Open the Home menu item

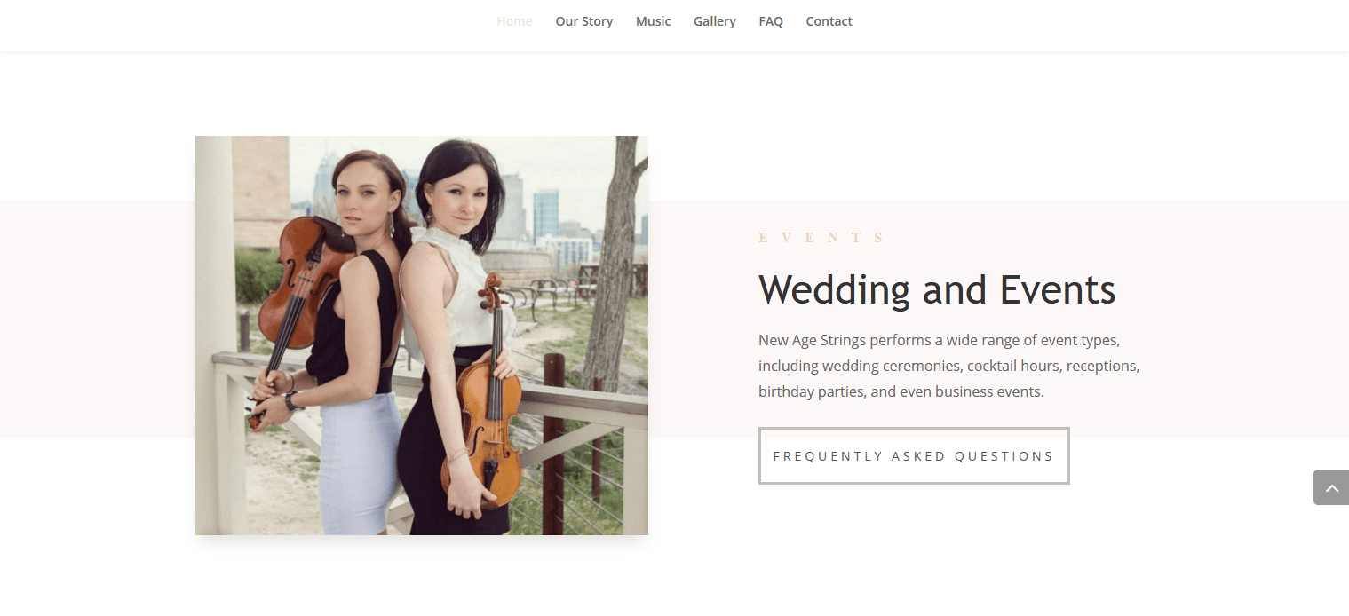click(x=514, y=21)
